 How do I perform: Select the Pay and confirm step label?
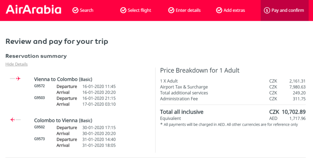287,11
